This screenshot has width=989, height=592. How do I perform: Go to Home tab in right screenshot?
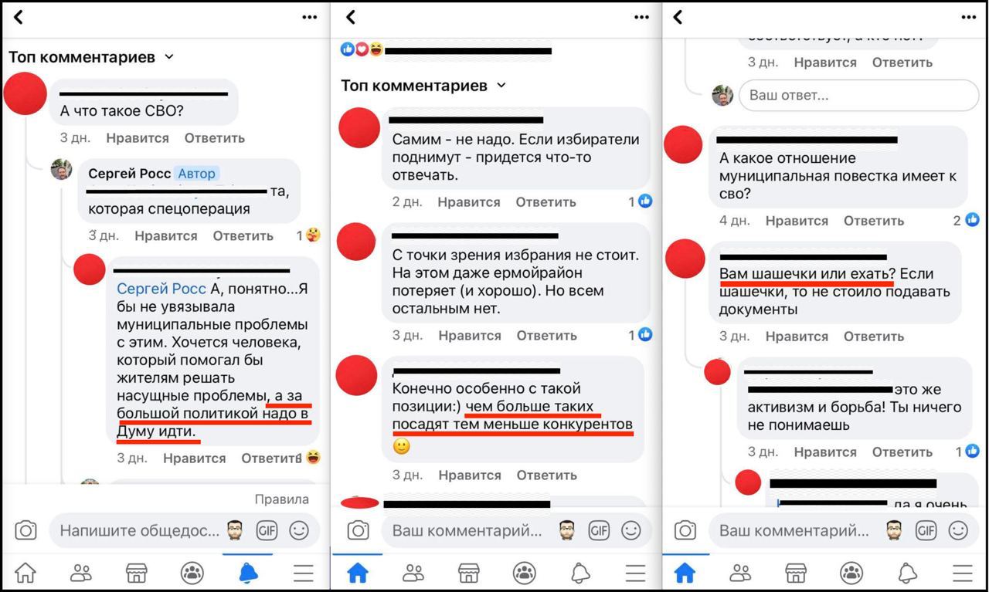point(685,573)
